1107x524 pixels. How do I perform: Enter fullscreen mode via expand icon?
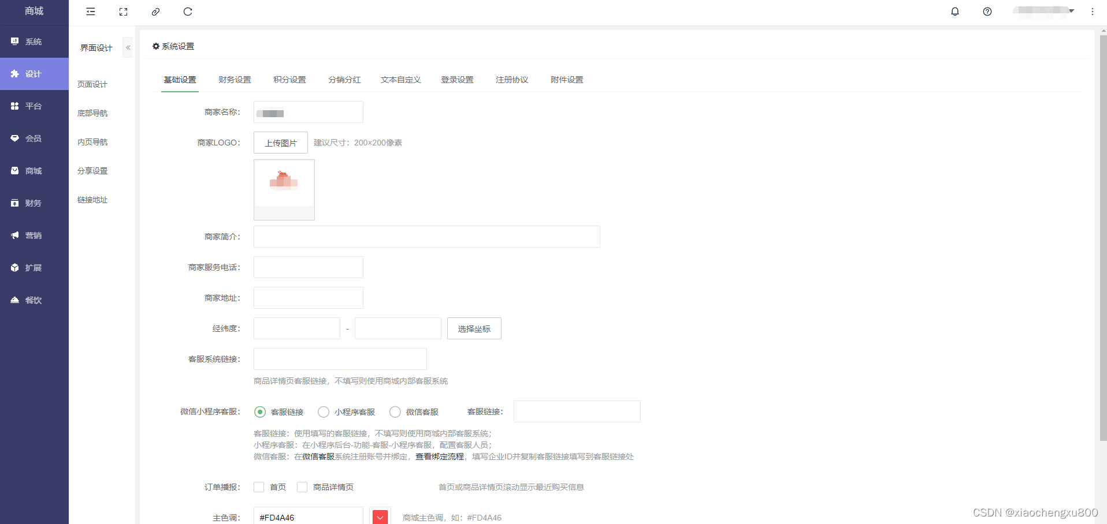click(x=123, y=12)
